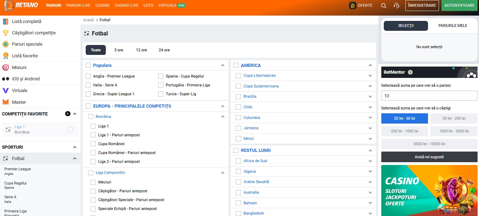Click the football icon next to Fotbal heading
Screen dimensions: 479x216
[87, 34]
